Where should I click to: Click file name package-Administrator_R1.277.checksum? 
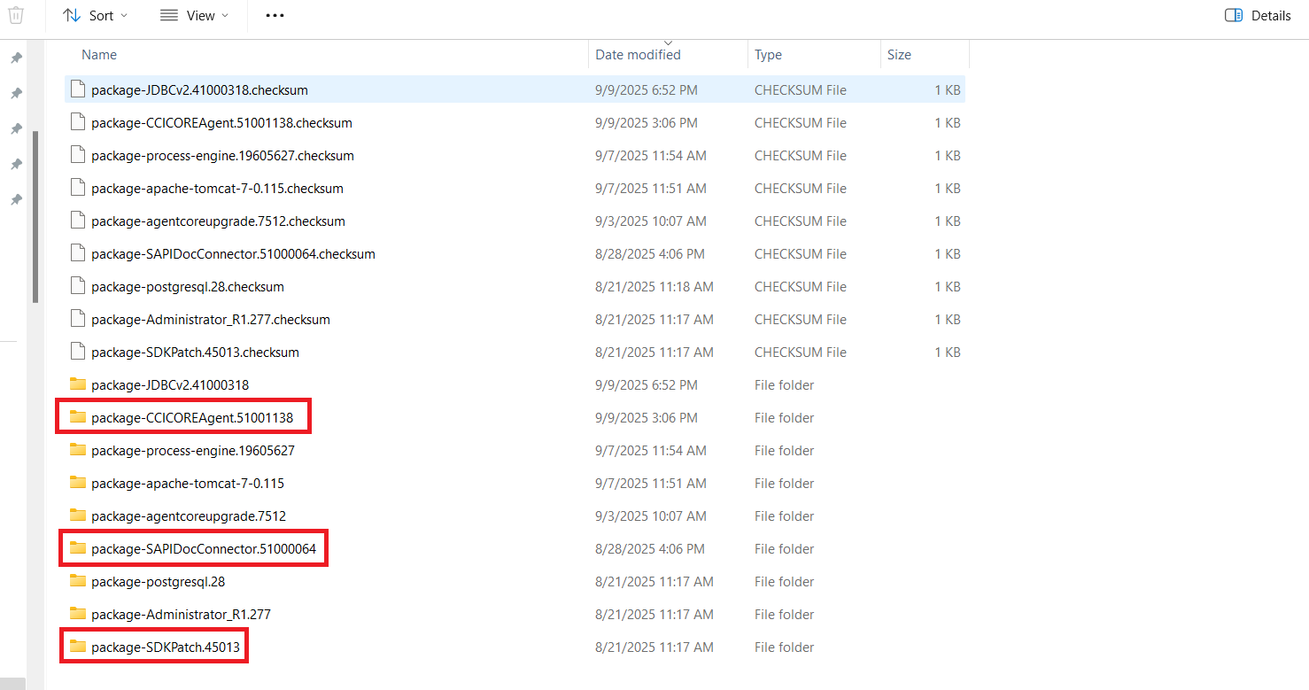click(x=211, y=320)
